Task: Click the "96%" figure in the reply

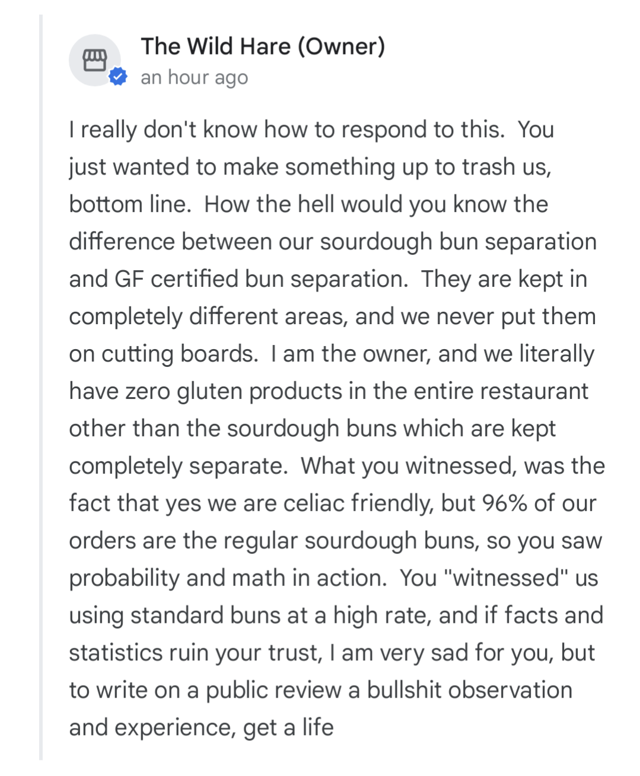Action: (x=504, y=503)
